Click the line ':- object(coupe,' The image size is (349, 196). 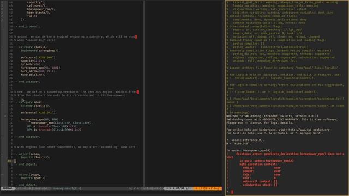28,175
